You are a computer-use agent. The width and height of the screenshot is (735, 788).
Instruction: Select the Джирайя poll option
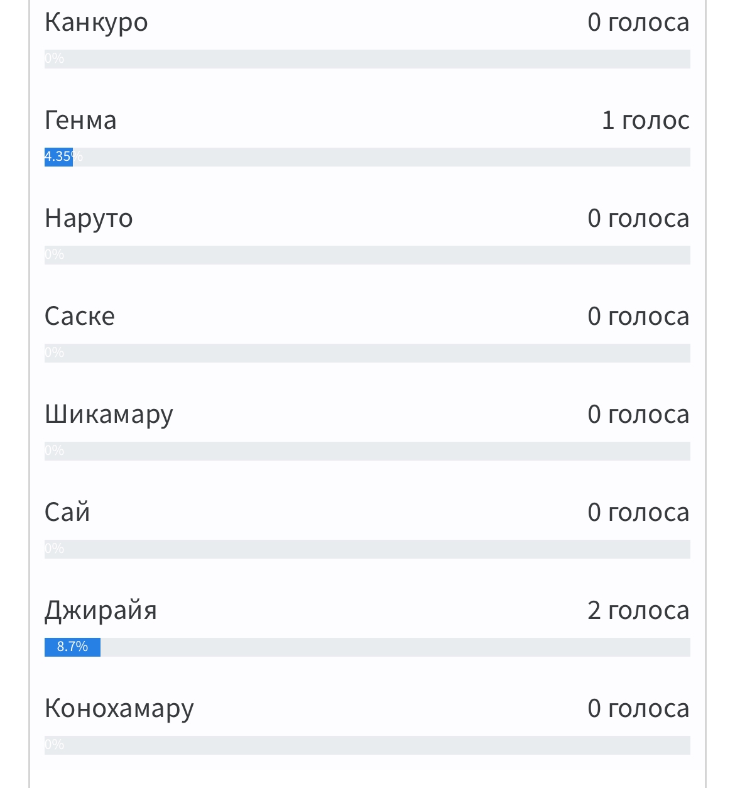[101, 611]
